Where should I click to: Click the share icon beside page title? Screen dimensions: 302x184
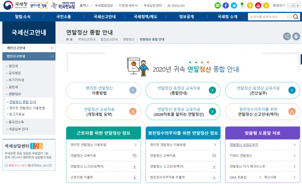[287, 36]
